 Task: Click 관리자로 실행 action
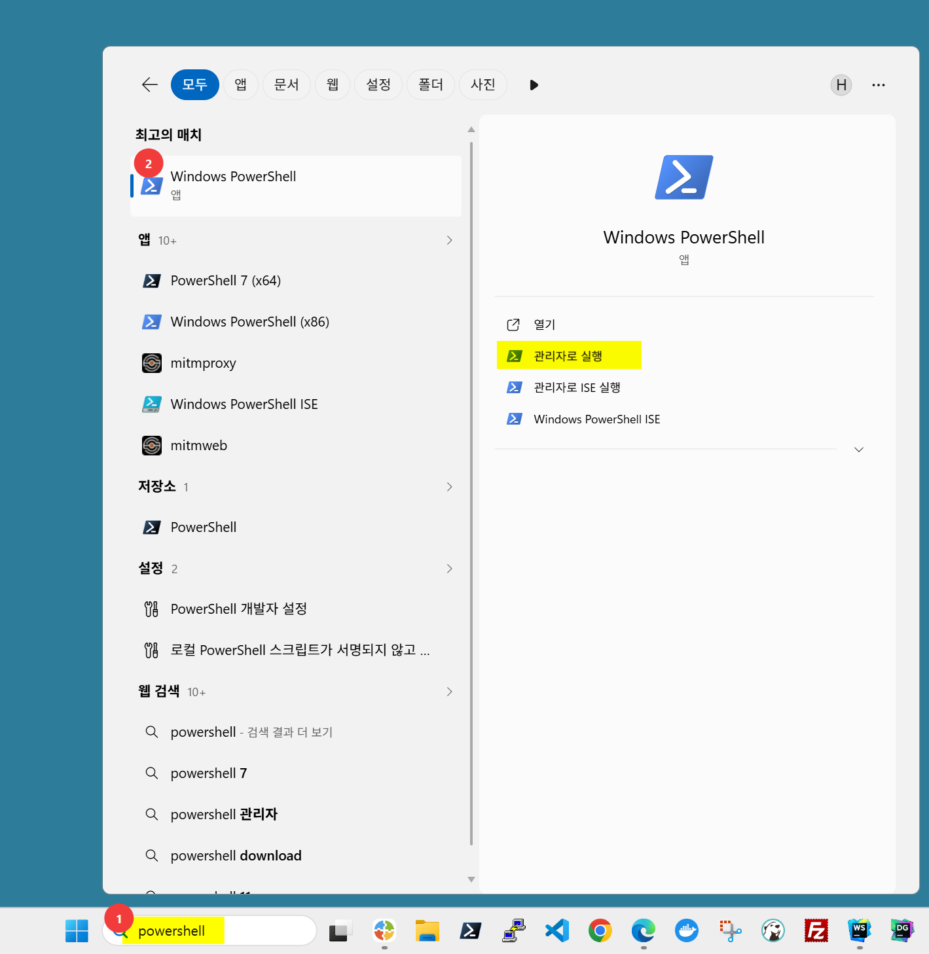click(x=569, y=356)
